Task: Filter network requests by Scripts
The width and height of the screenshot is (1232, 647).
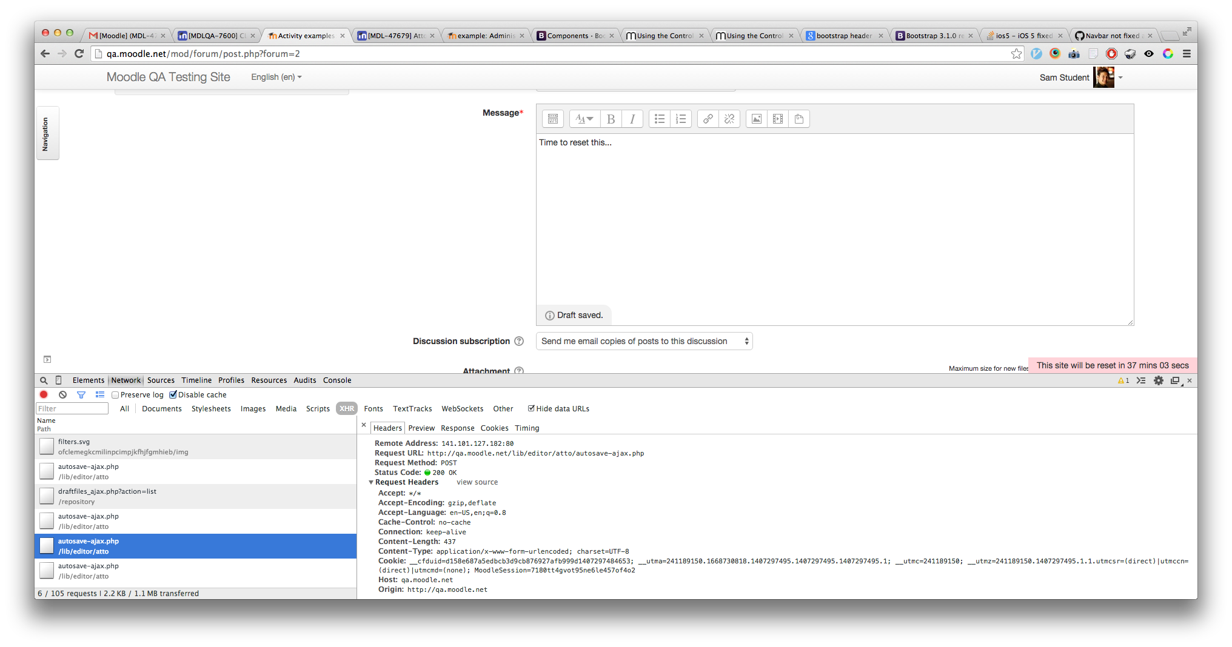Action: tap(318, 409)
